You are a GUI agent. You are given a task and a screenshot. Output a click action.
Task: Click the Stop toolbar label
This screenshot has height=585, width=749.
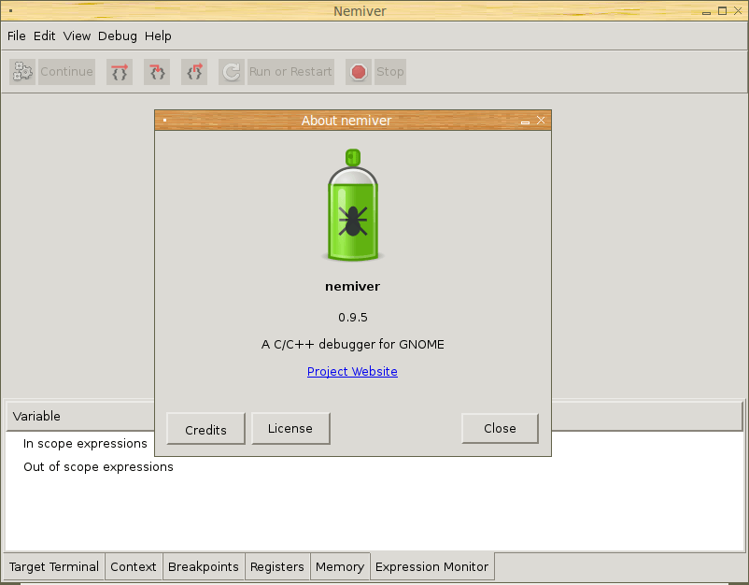pos(390,72)
